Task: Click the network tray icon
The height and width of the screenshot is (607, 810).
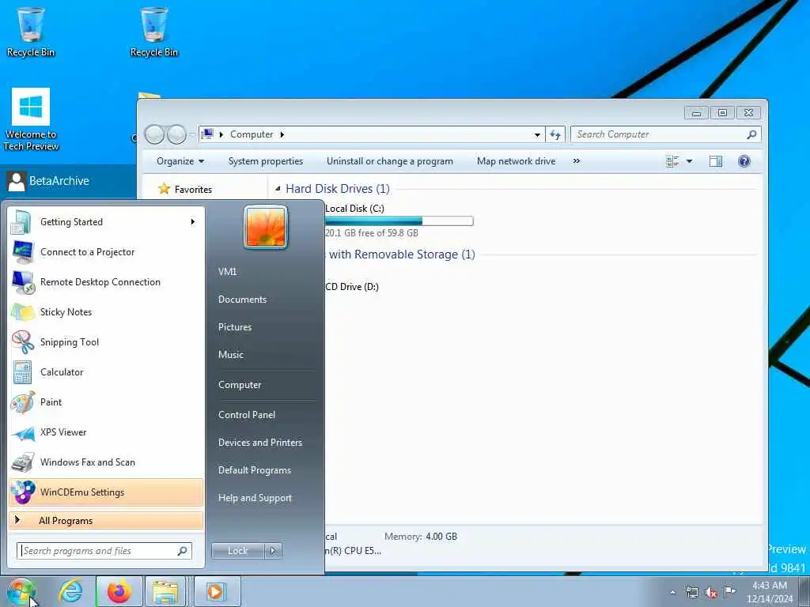Action: pyautogui.click(x=691, y=592)
